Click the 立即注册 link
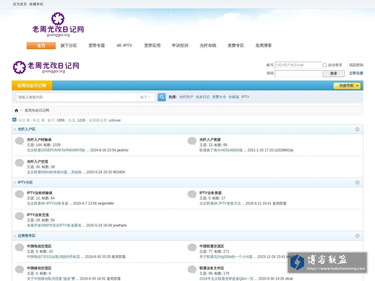Screen dimensions: 375x281 click(x=356, y=73)
